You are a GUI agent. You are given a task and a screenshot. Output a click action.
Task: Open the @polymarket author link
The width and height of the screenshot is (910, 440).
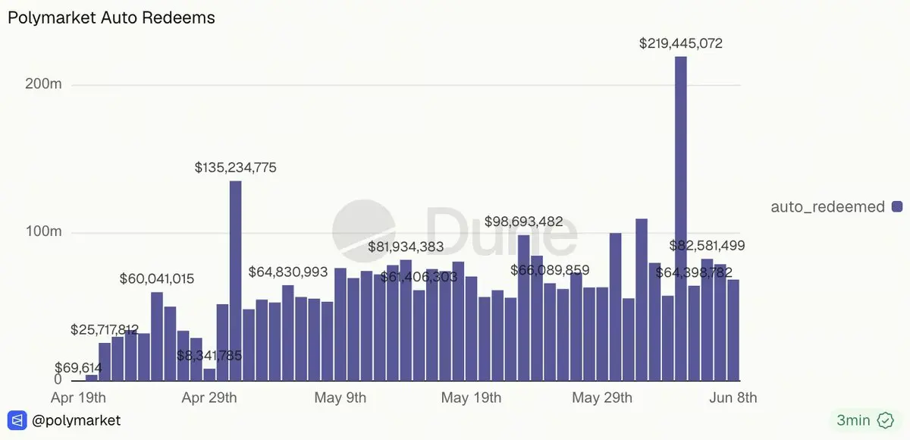[x=76, y=420]
